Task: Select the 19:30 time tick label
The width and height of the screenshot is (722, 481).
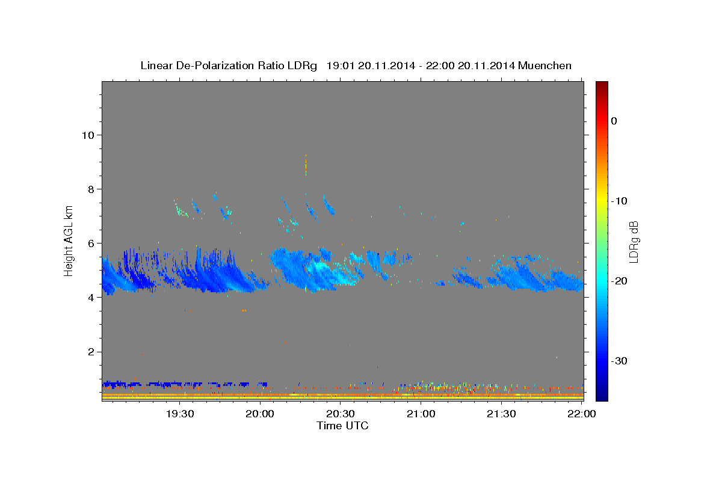Action: [180, 414]
